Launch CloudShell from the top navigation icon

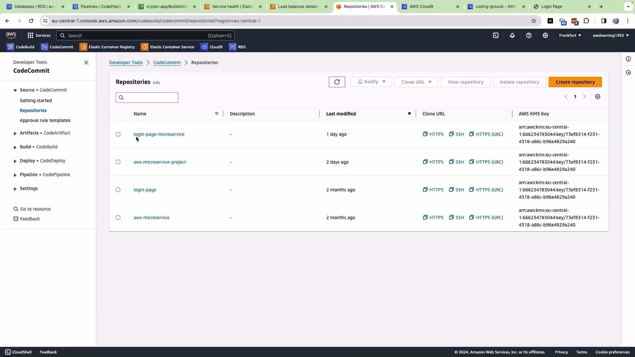(496, 35)
